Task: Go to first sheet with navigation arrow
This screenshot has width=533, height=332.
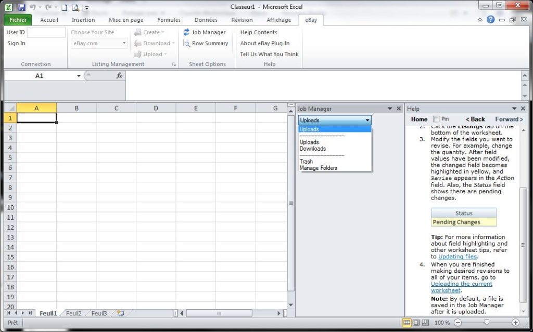Action: [x=8, y=313]
